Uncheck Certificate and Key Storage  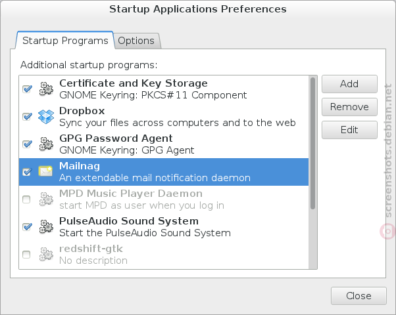click(27, 89)
